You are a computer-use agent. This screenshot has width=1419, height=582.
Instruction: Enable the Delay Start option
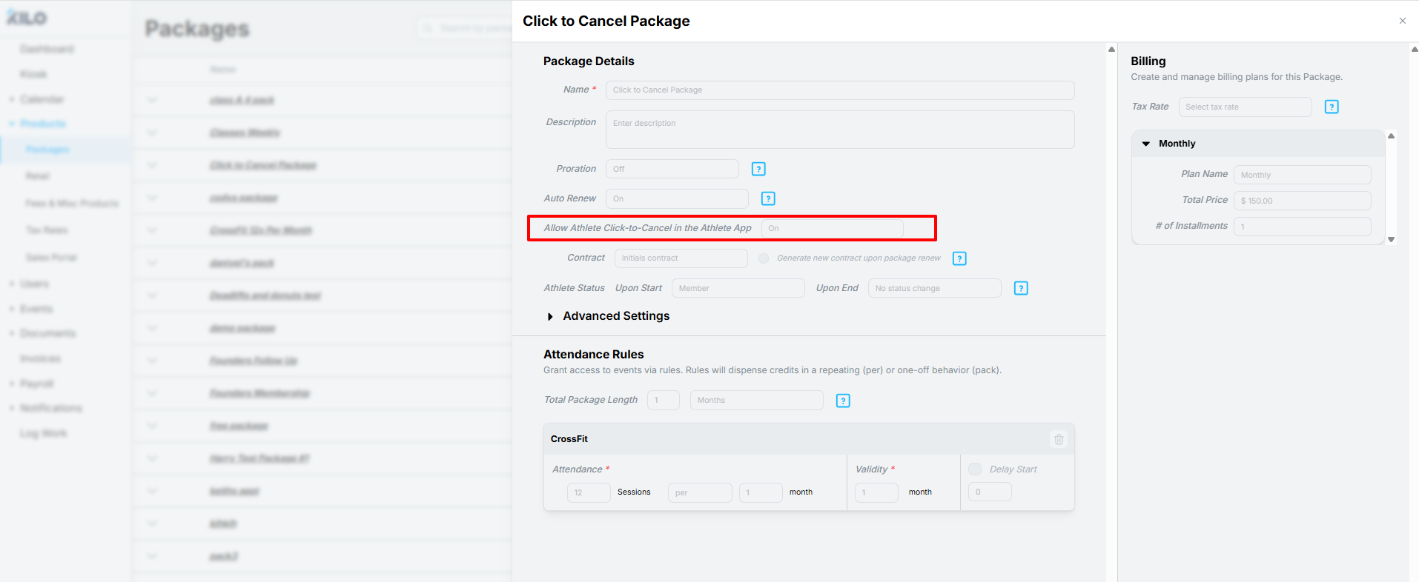[975, 469]
